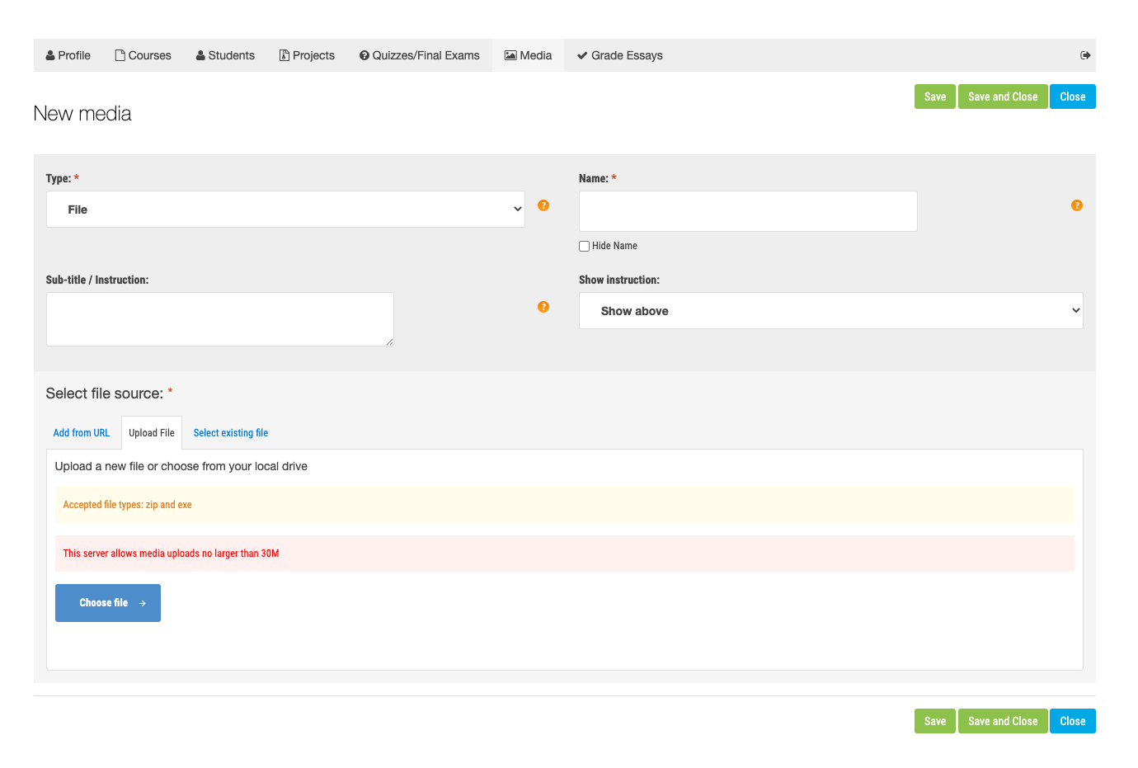Go to the Courses section
This screenshot has height=768, width=1138.
point(143,55)
